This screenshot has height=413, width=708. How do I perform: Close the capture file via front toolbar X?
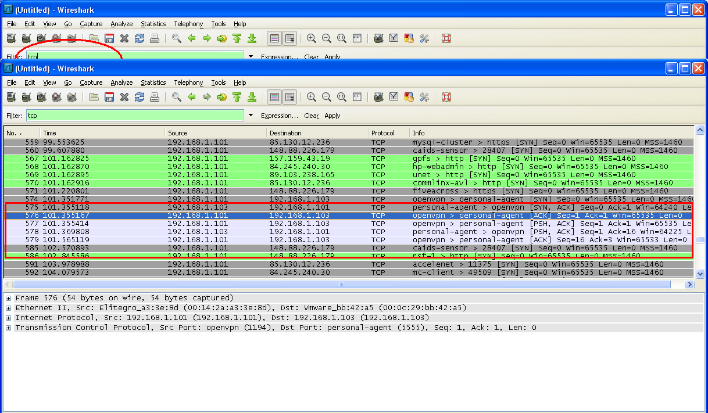click(x=124, y=97)
